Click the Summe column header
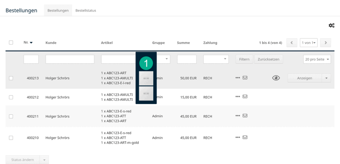The width and height of the screenshot is (340, 164). (184, 43)
